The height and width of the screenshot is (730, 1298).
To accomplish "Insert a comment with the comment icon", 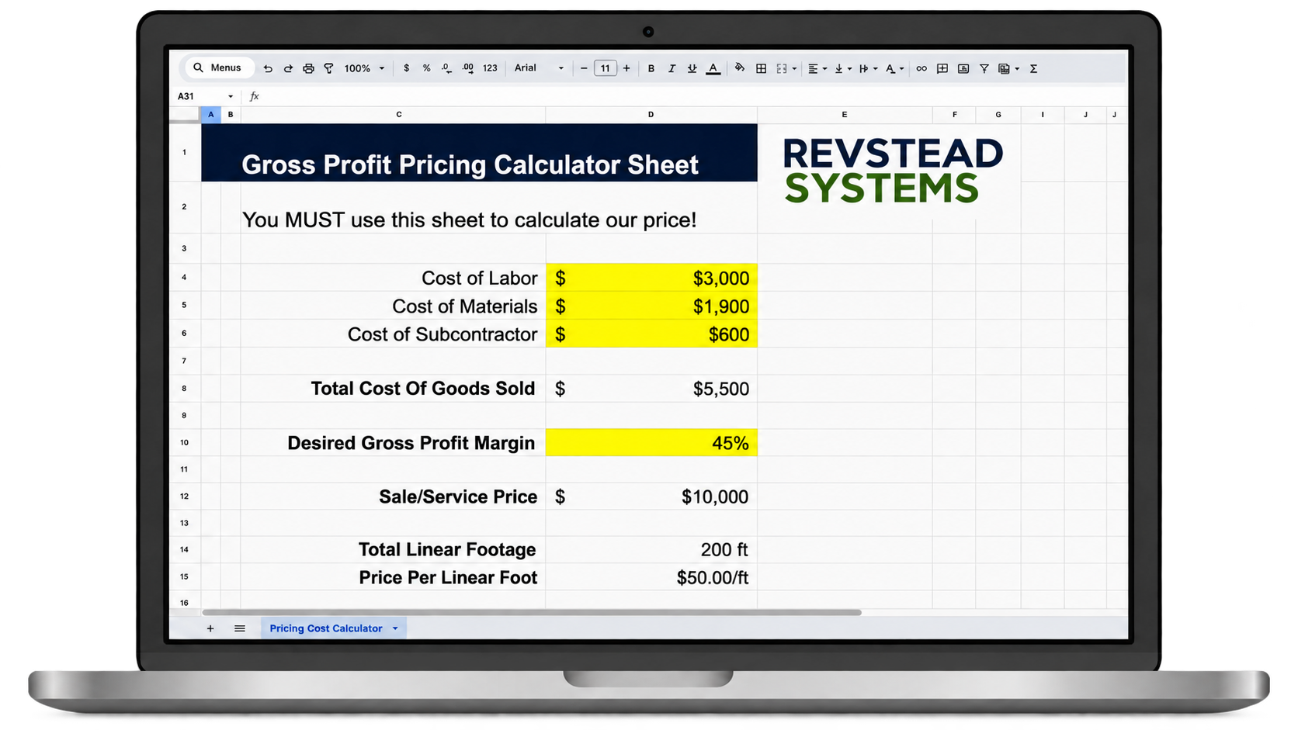I will (942, 68).
